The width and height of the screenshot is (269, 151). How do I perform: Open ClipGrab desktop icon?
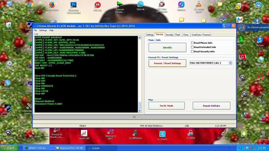[x=140, y=6]
